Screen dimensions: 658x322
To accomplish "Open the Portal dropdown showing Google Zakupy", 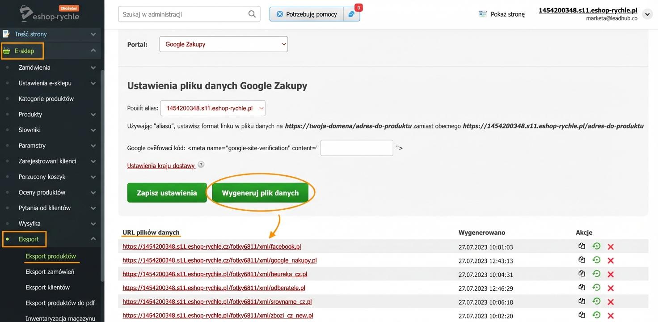I will (x=224, y=44).
